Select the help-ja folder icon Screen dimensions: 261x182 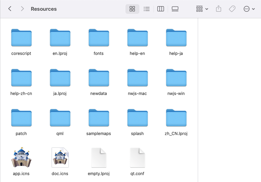176,38
